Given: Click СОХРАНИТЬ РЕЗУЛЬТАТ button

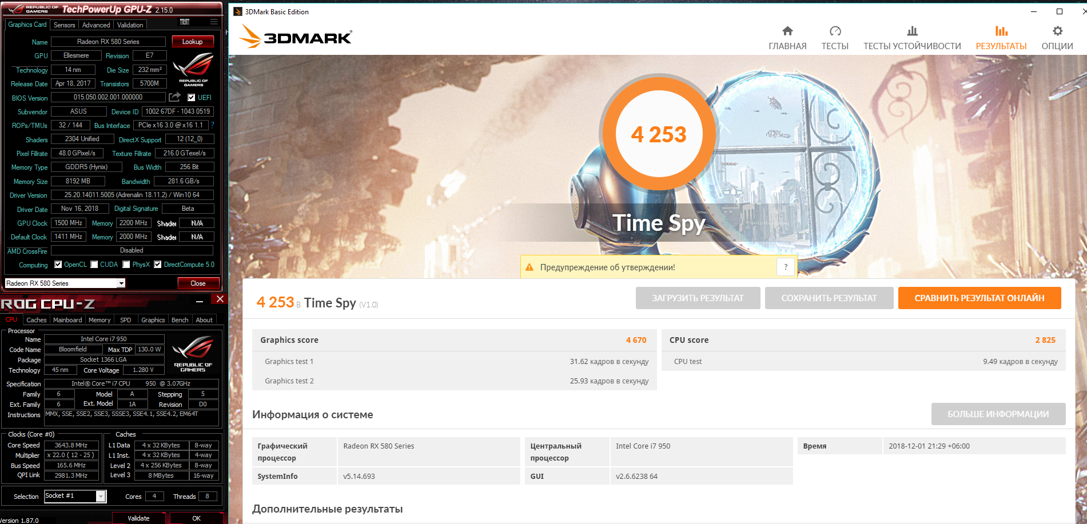Looking at the screenshot, I should coord(829,298).
